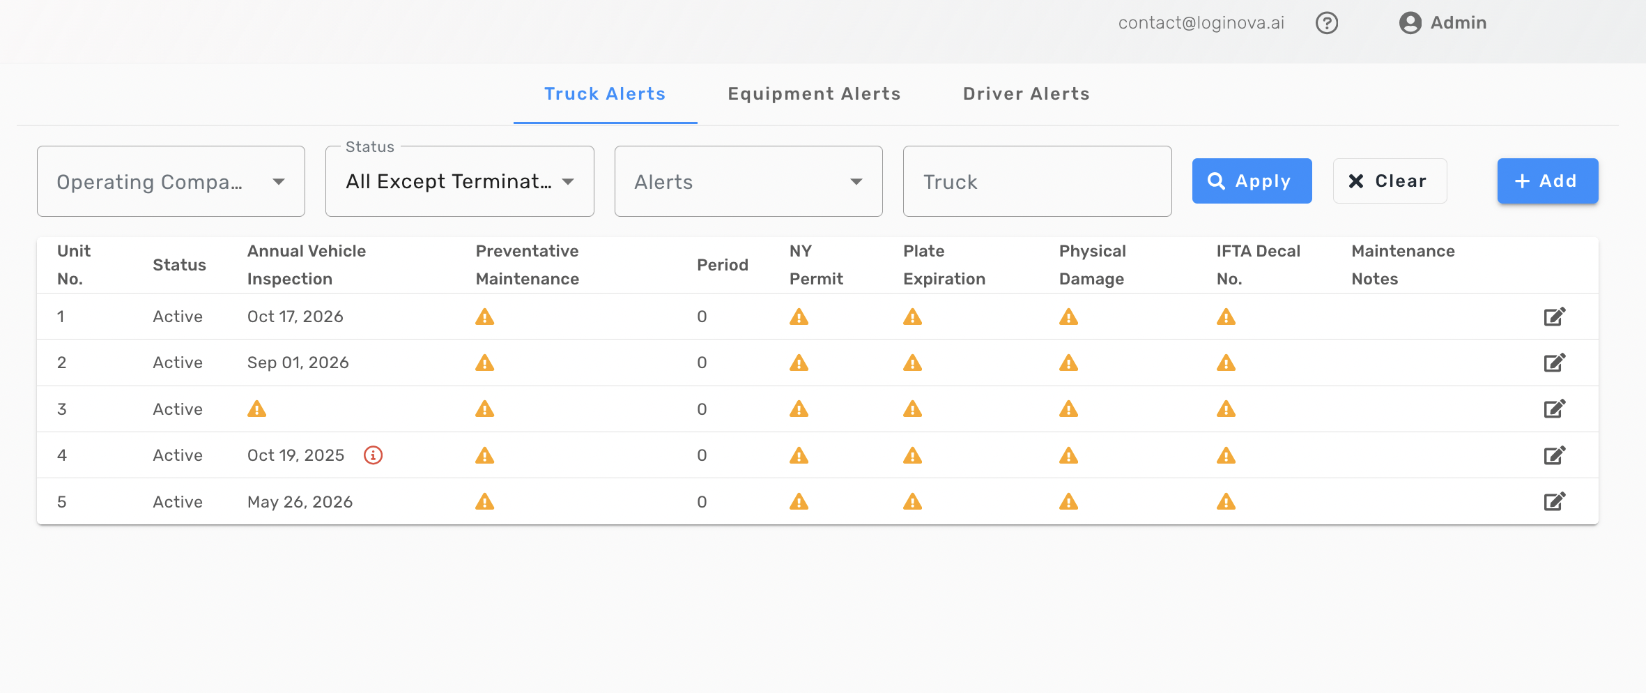This screenshot has width=1646, height=693.
Task: Expand the Alerts dropdown
Action: coord(747,181)
